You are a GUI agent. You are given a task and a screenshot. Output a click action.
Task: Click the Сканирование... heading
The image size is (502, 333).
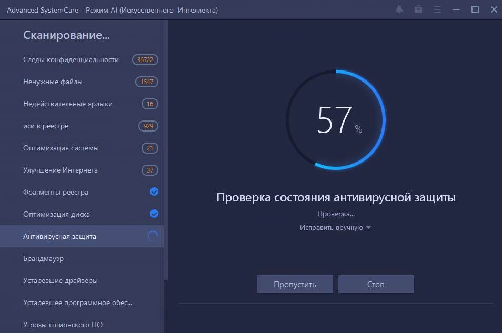pos(67,35)
